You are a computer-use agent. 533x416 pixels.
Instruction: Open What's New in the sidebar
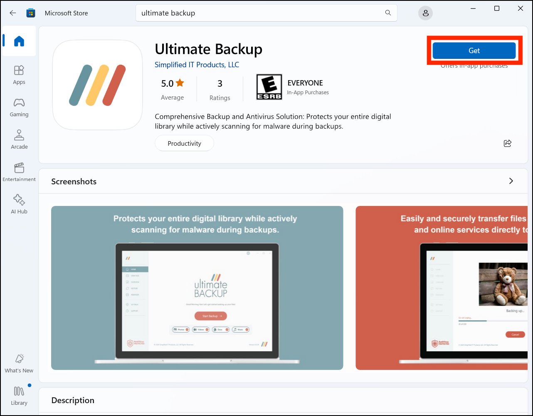click(x=19, y=364)
